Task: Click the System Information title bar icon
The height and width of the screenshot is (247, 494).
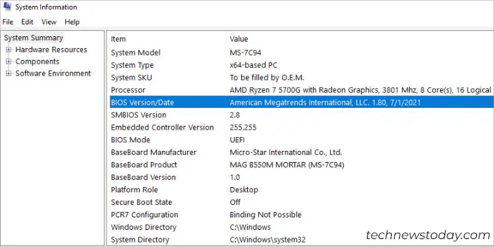Action: pos(7,7)
